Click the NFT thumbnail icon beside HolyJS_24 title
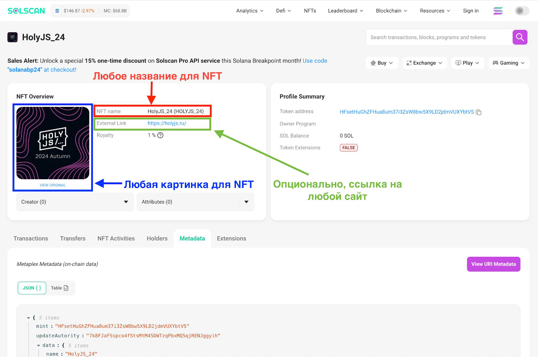This screenshot has height=357, width=538. coord(12,37)
